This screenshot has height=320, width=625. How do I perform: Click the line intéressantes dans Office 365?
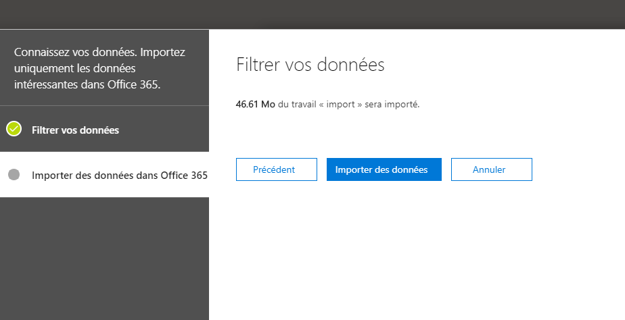87,85
